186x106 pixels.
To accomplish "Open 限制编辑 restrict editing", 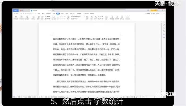I will coord(112,17).
